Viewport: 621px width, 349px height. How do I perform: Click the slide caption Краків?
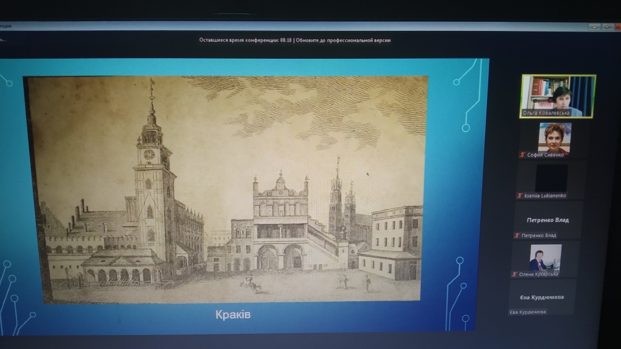click(233, 314)
